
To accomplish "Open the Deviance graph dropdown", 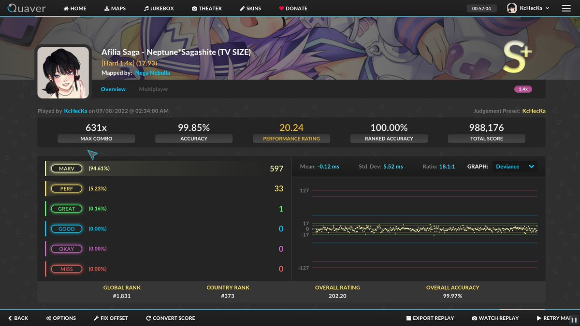I will coord(515,167).
